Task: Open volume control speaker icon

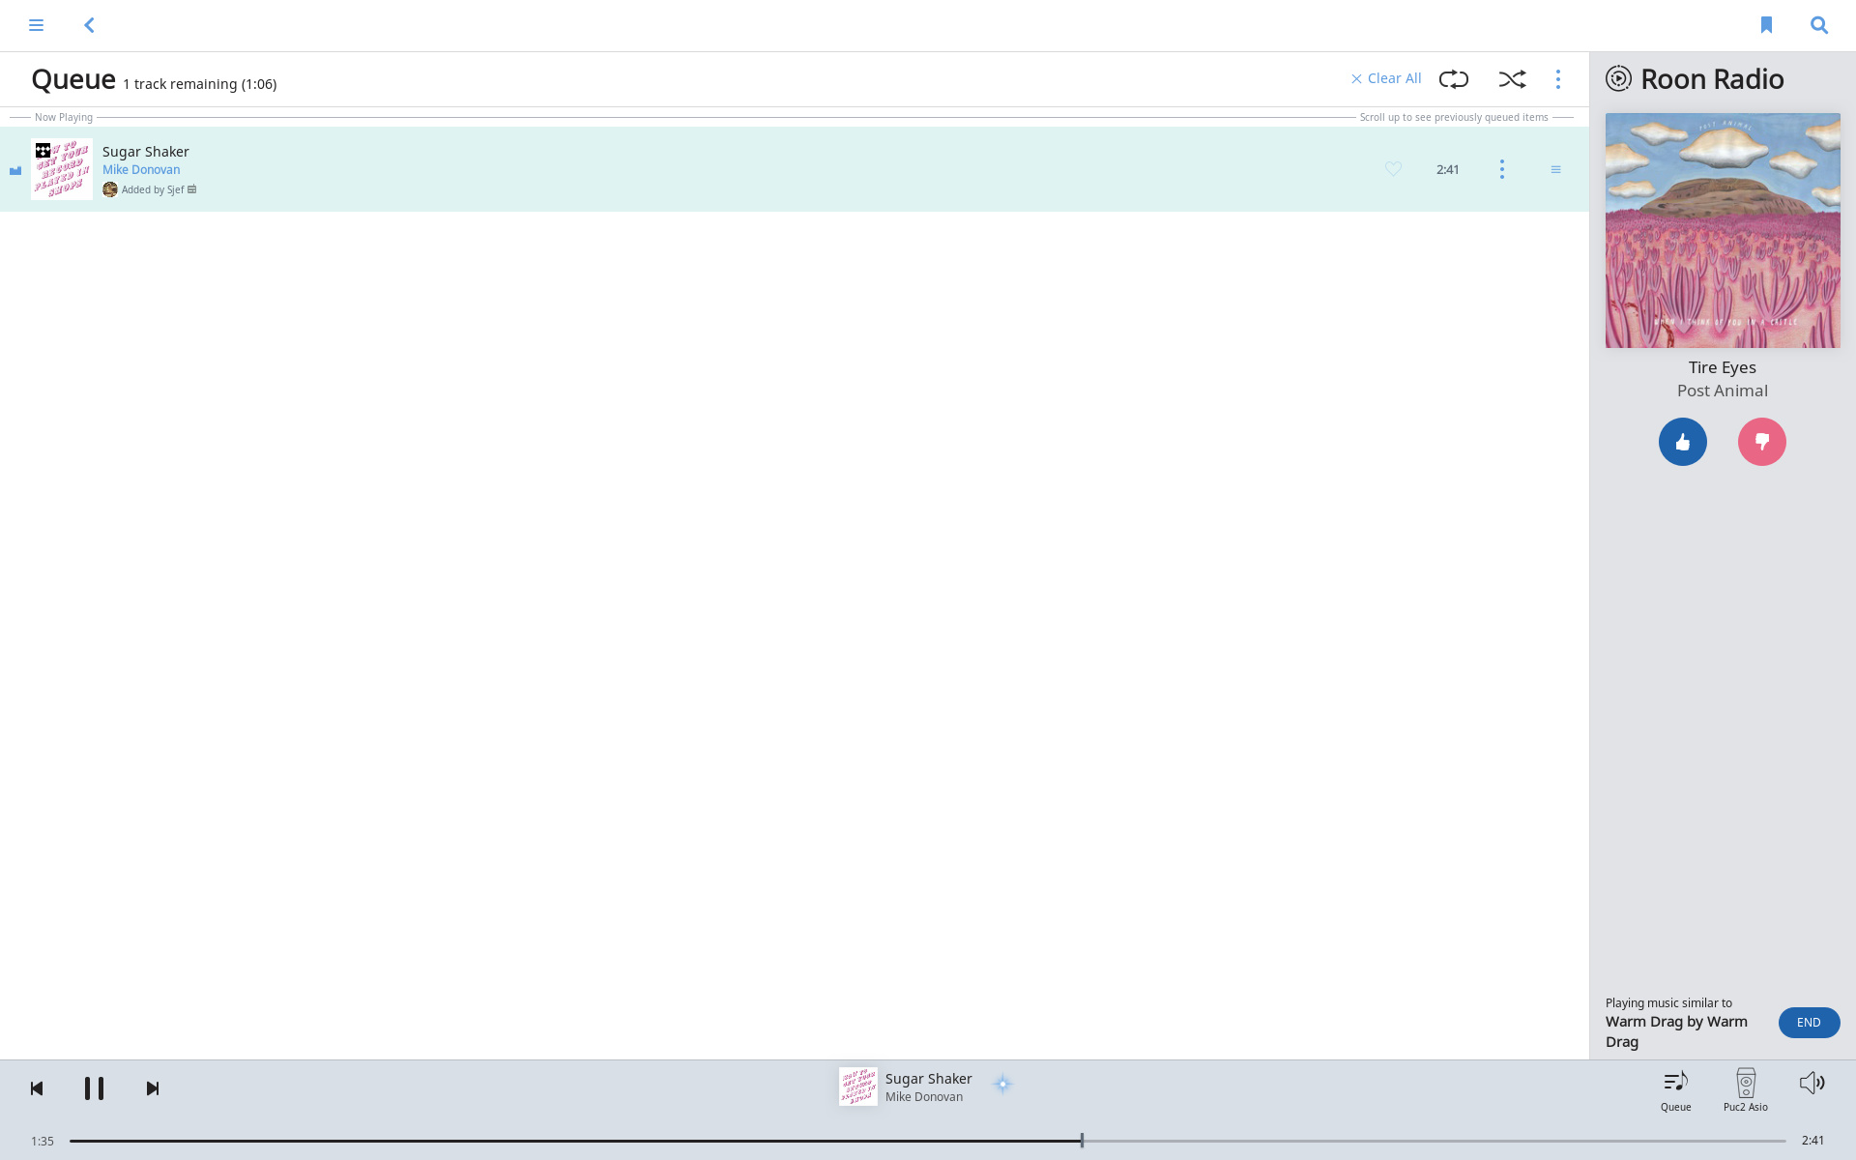Action: click(1812, 1083)
